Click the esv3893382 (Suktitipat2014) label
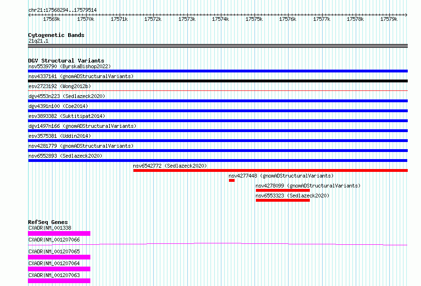Viewport: 421px width, 286px height. point(67,116)
